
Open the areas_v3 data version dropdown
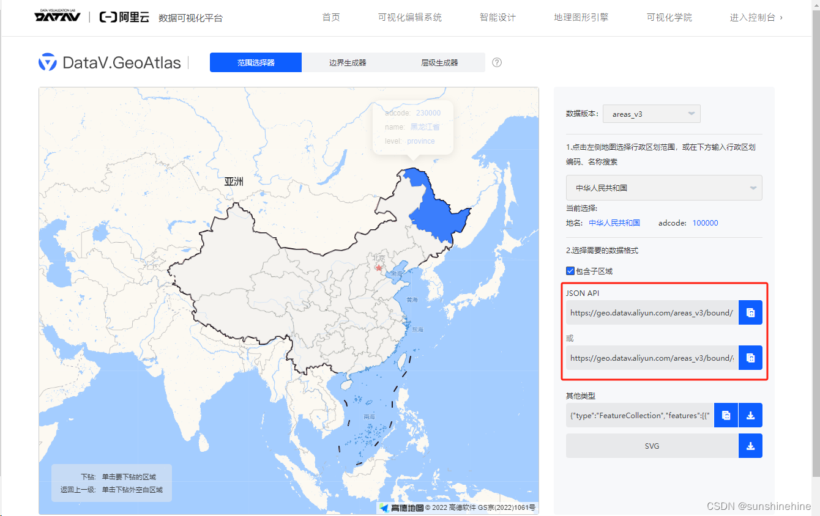(x=651, y=113)
